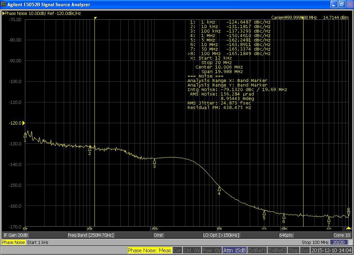This screenshot has width=354, height=255.
Task: Click the yellow band marker flag at top
Action: 96,18
